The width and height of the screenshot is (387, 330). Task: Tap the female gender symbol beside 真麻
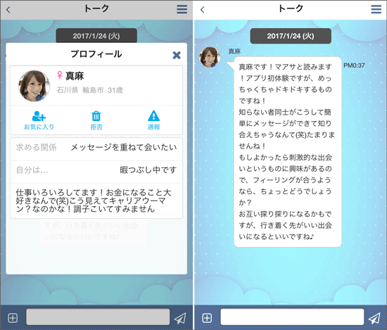[60, 75]
